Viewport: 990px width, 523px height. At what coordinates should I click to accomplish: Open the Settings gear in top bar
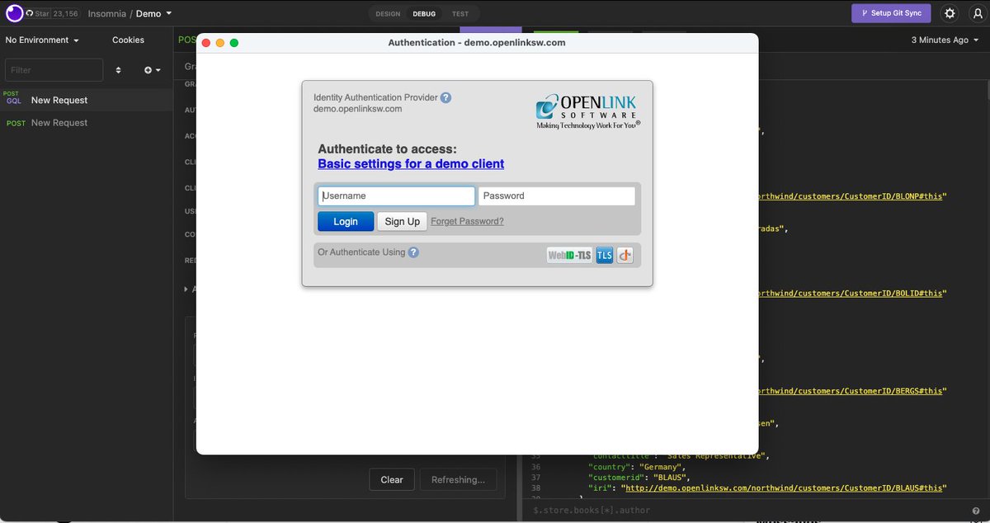pos(950,13)
